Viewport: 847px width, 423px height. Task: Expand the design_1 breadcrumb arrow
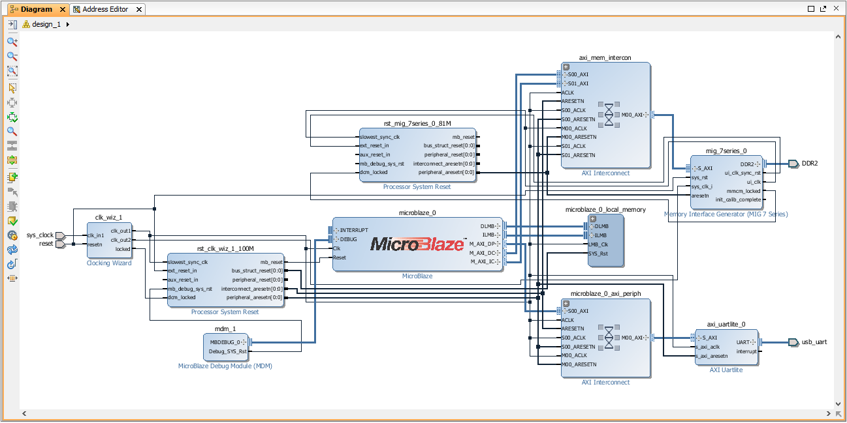coord(68,24)
